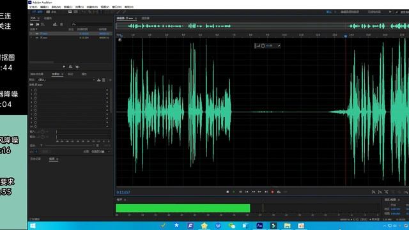The width and height of the screenshot is (409, 230).
Task: Open Adobe Audition taskbar icon
Action: (259, 226)
